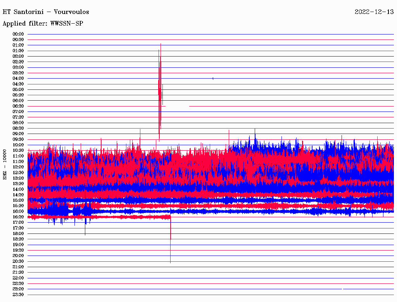The width and height of the screenshot is (397, 302).
Task: Select the 16:30 time label
Action: click(x=18, y=217)
